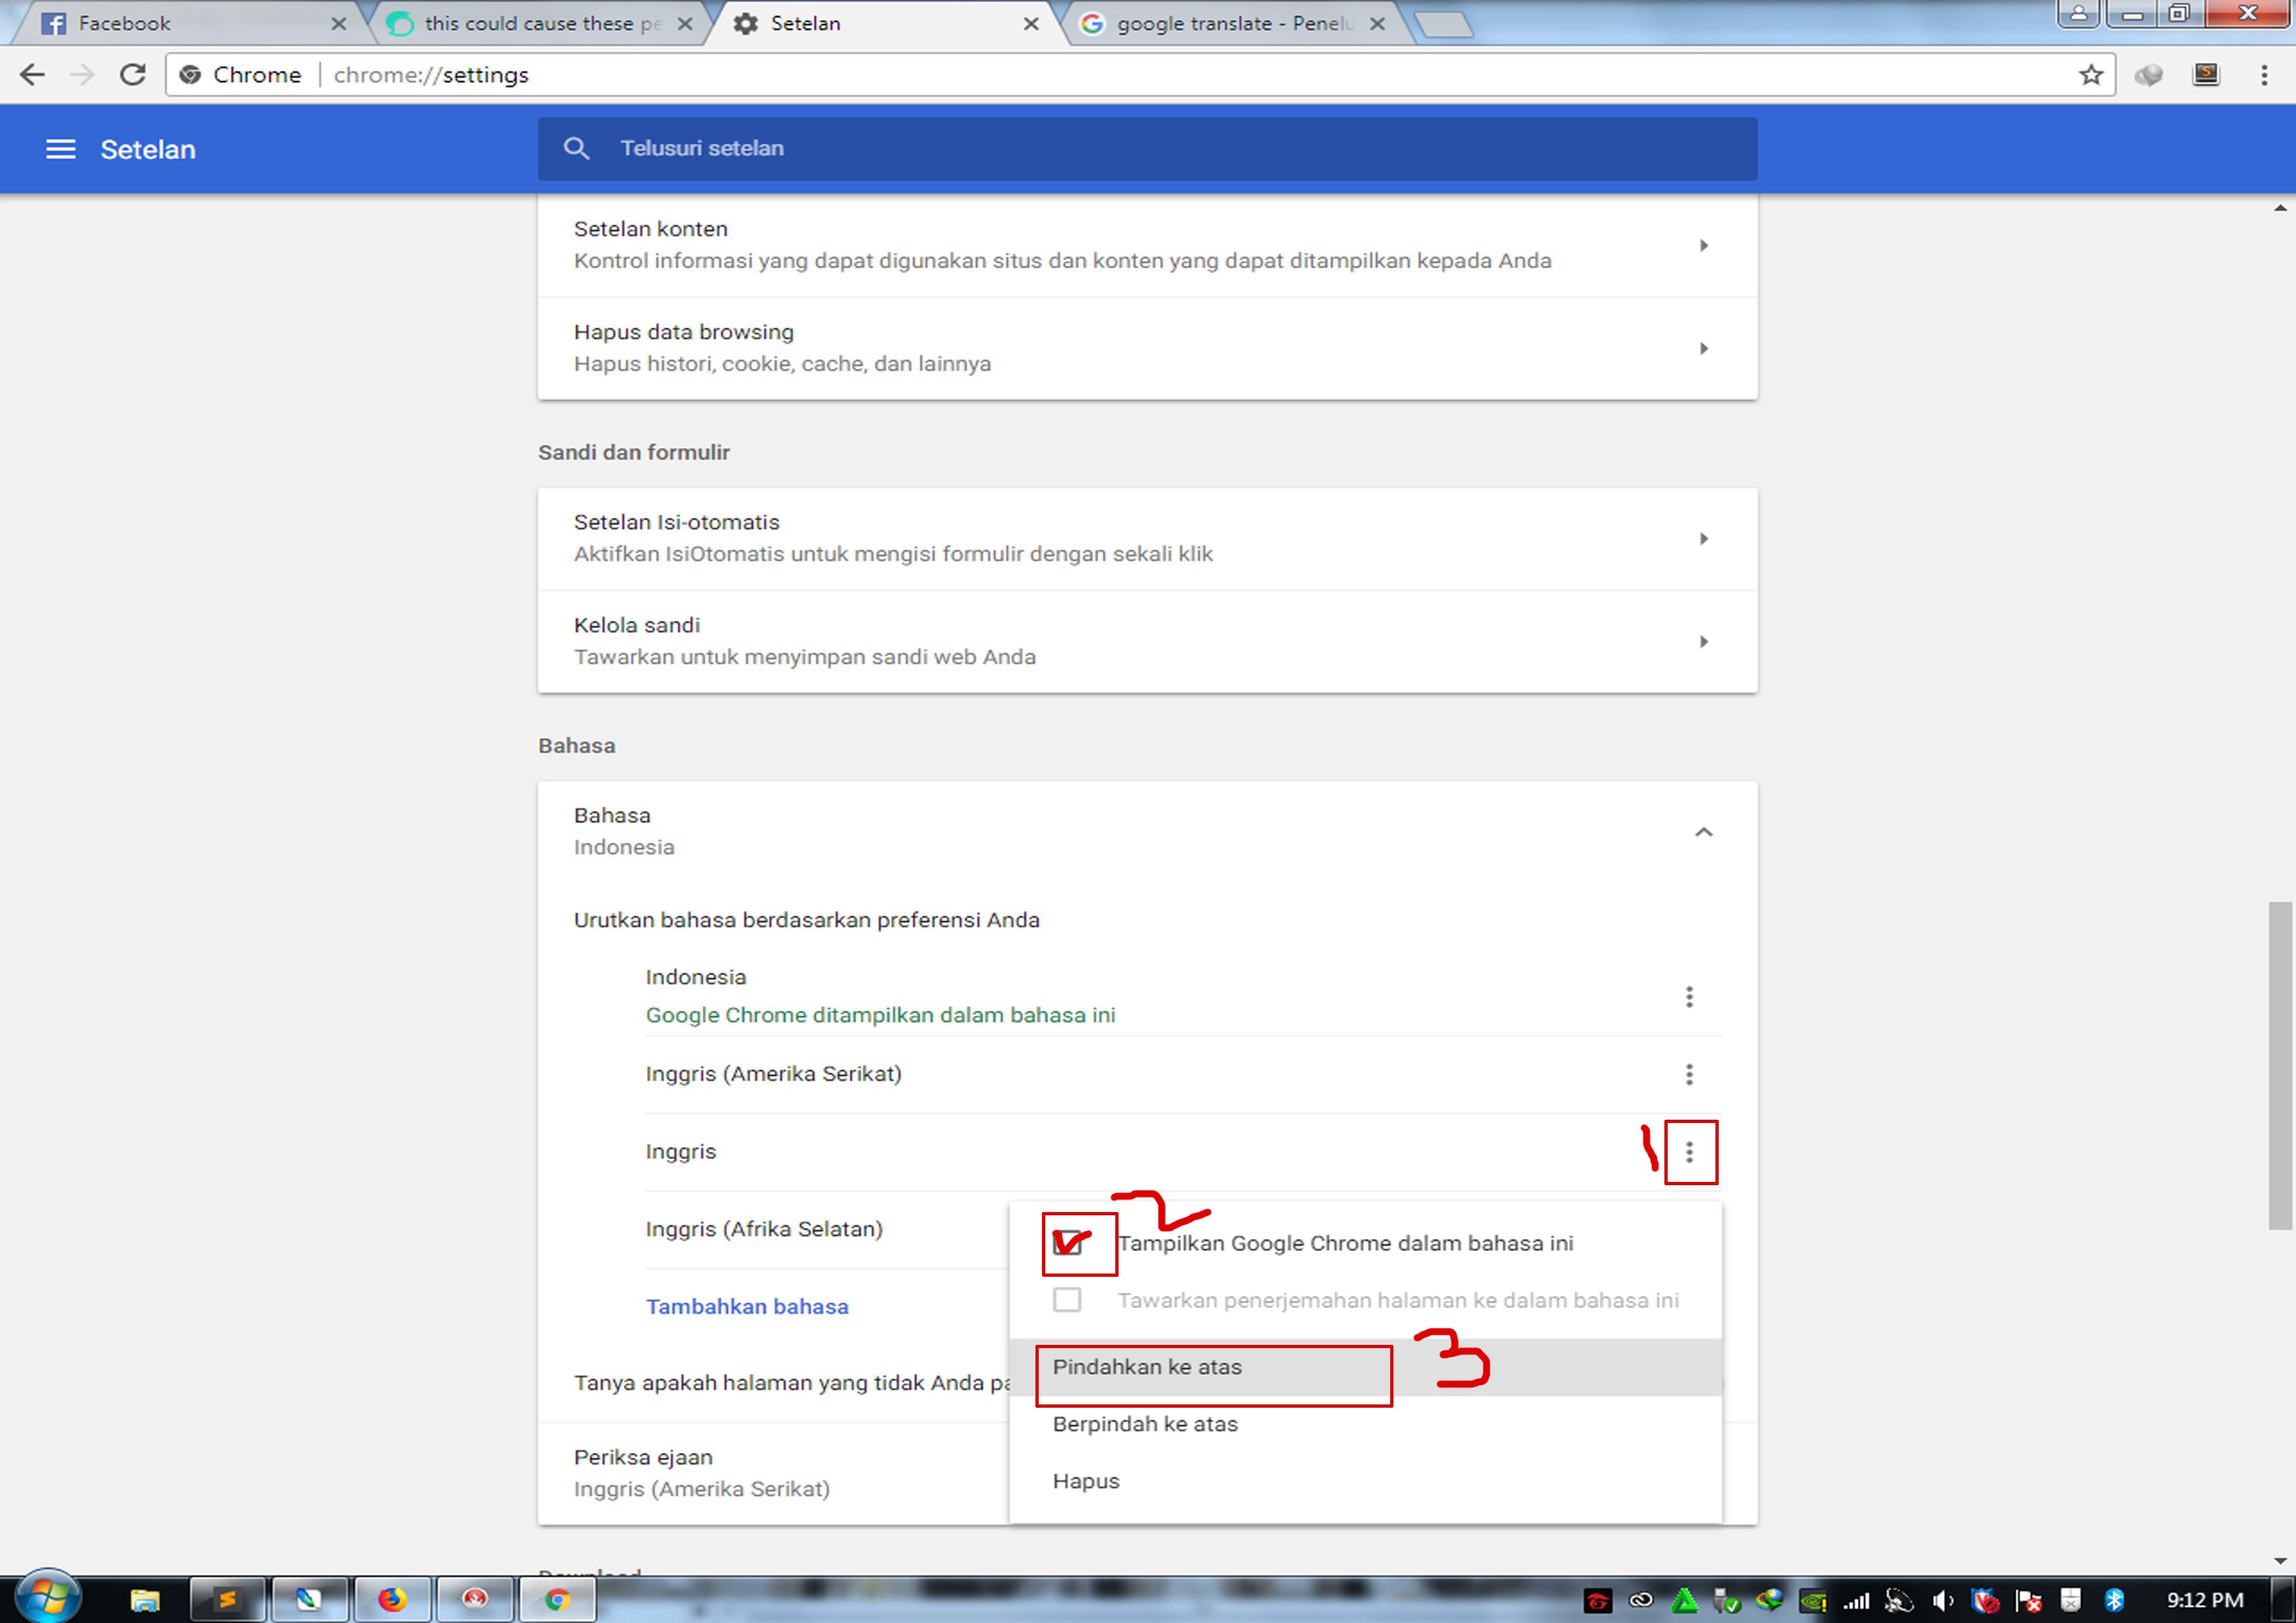Image resolution: width=2296 pixels, height=1623 pixels.
Task: Expand the Setelan konten row
Action: pos(1703,246)
